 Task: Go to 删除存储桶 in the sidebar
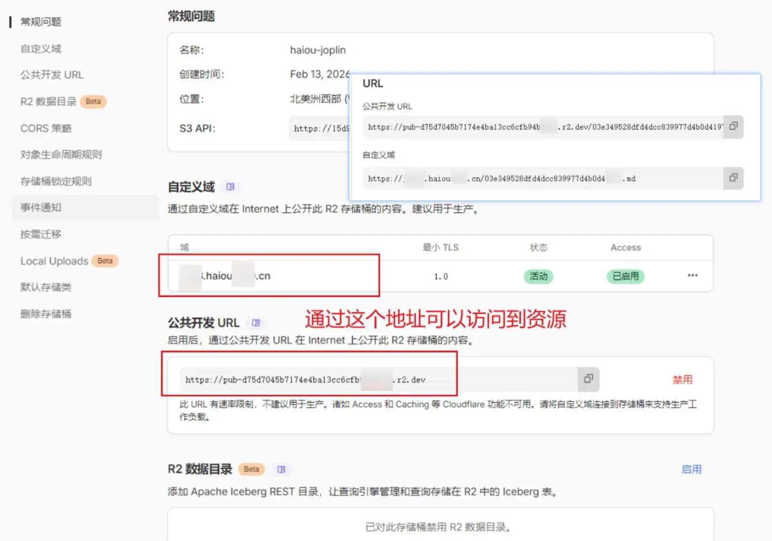coord(46,314)
